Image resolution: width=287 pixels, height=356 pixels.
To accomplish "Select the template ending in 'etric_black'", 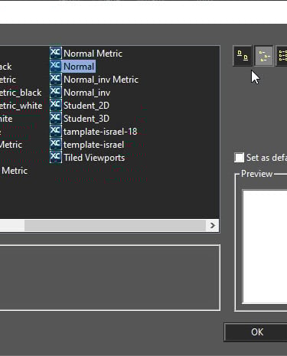I will (21, 93).
